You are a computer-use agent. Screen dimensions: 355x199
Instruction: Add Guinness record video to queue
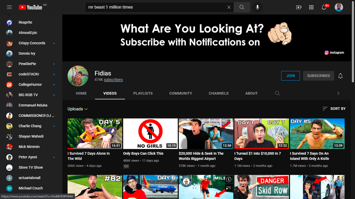coord(229,188)
